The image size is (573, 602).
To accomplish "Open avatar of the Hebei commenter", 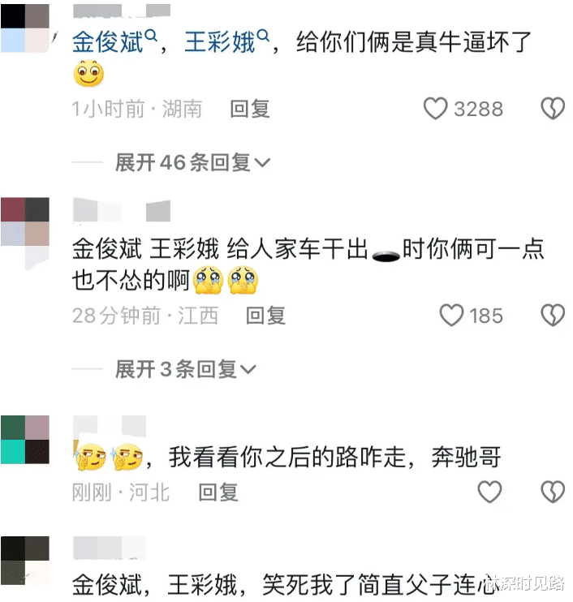I will pyautogui.click(x=25, y=440).
